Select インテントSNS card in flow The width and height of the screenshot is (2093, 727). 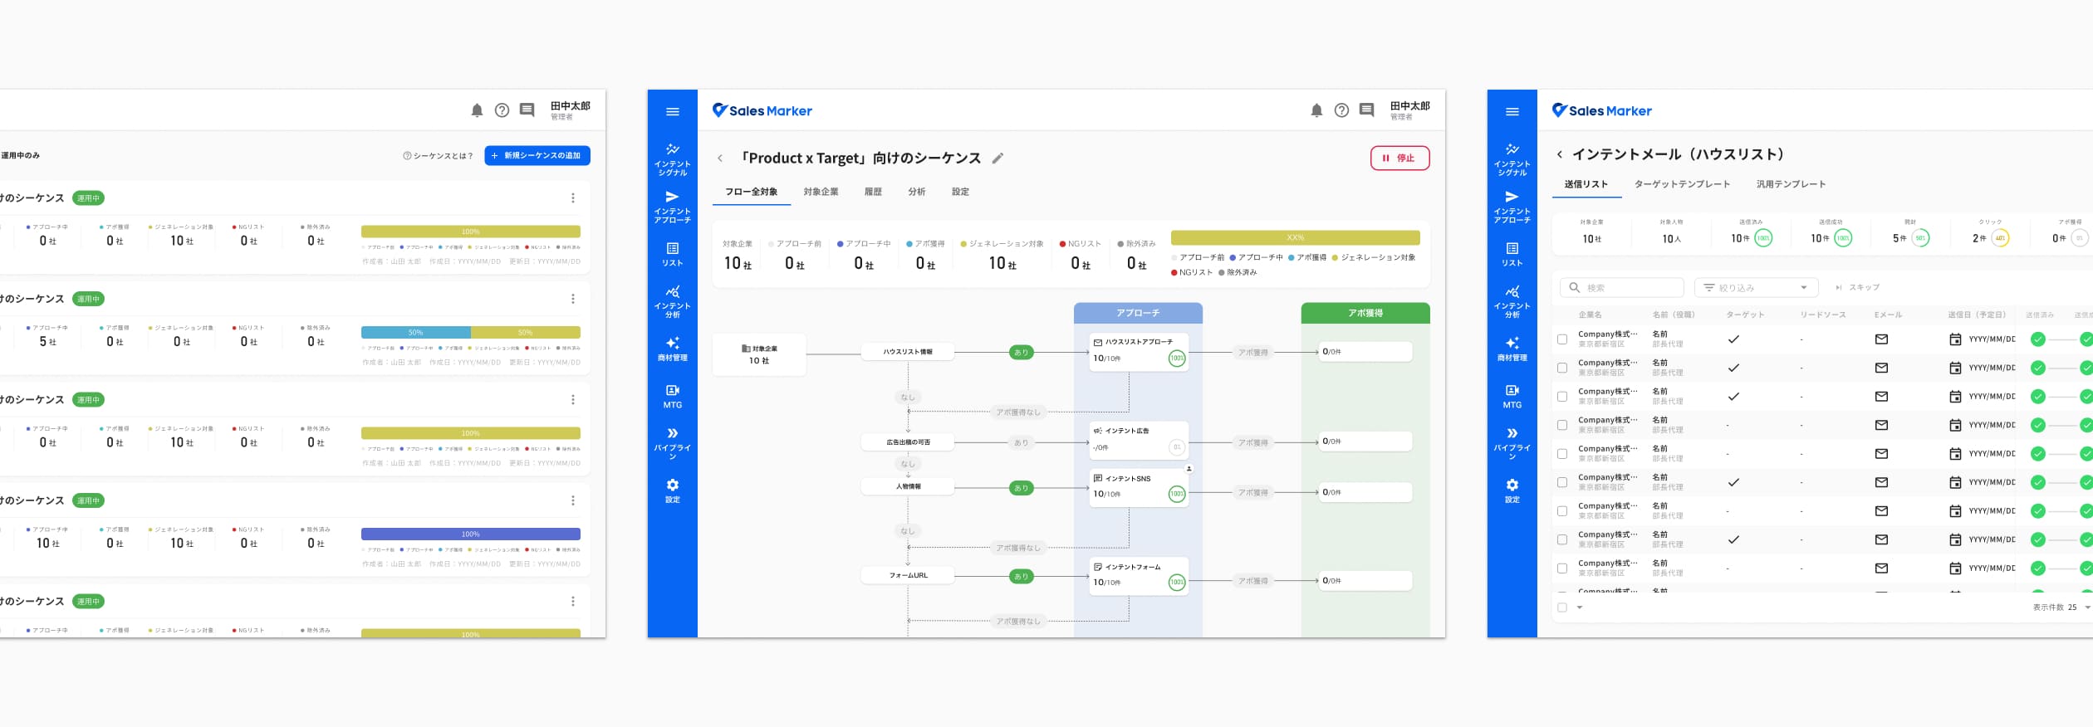[1139, 488]
